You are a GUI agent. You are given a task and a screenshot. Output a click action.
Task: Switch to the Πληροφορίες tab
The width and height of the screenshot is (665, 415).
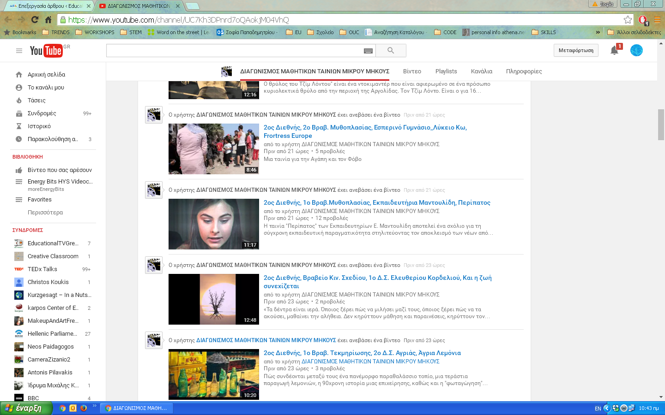pyautogui.click(x=524, y=71)
